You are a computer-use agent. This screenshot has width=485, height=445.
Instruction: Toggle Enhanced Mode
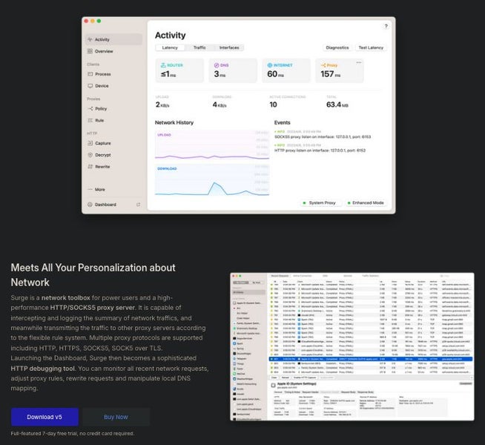[366, 203]
